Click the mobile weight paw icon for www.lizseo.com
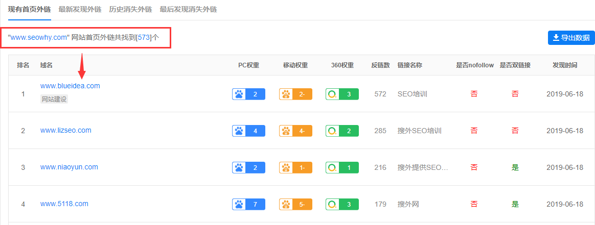Screen dimensions: 595x225 click(286, 131)
